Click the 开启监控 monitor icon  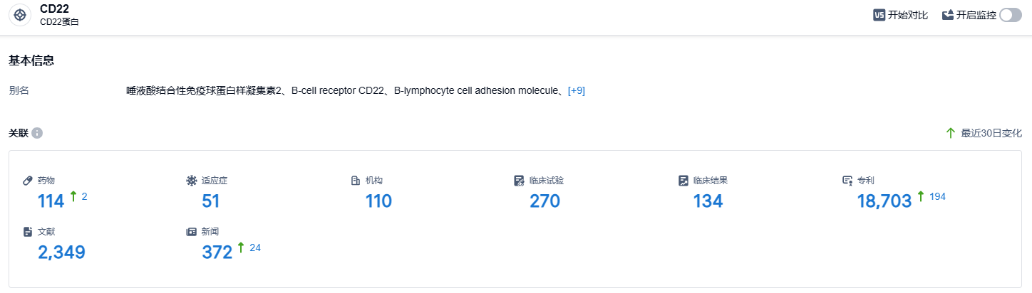[948, 15]
